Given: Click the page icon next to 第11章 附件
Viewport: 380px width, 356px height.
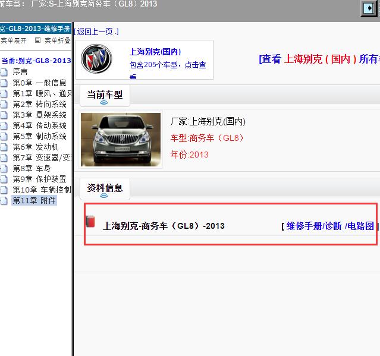Looking at the screenshot, I should coord(4,200).
